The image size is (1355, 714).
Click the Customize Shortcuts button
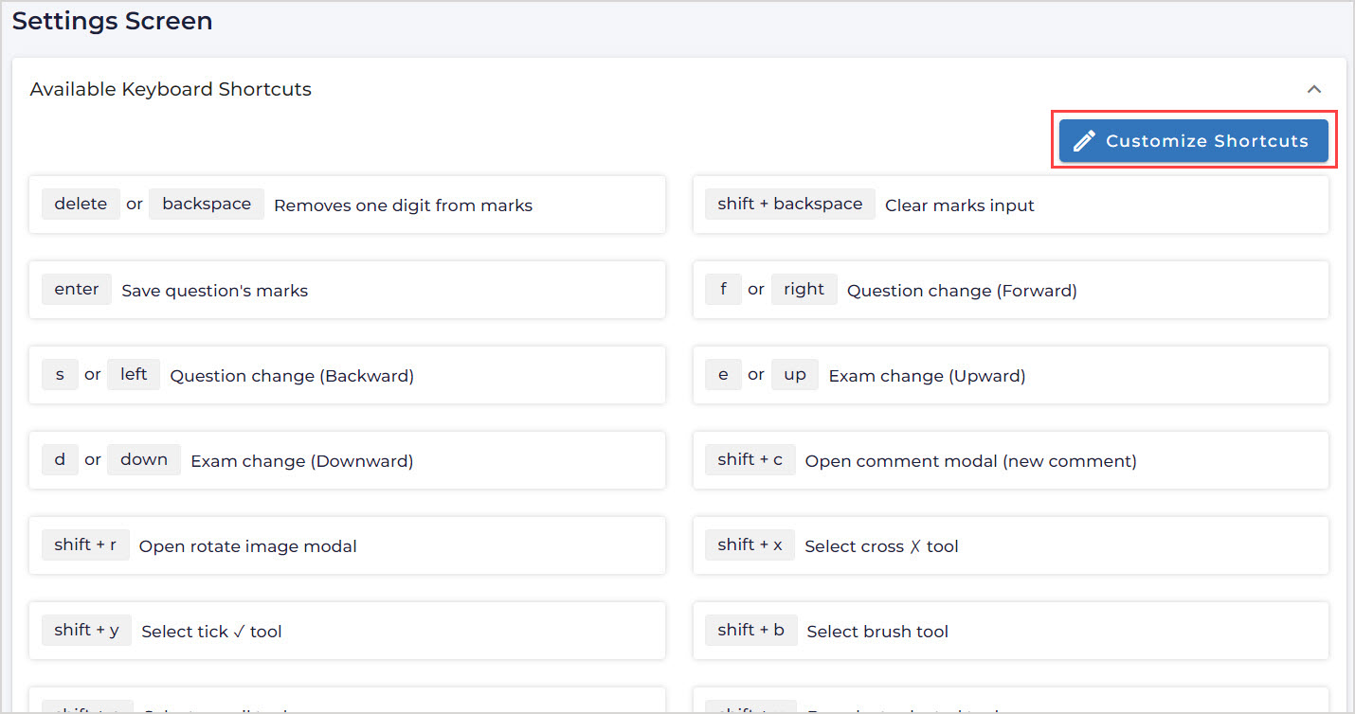pos(1193,141)
